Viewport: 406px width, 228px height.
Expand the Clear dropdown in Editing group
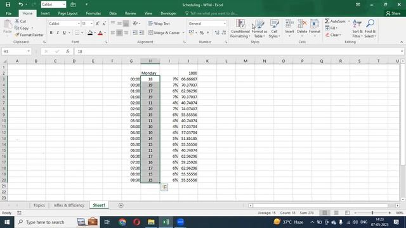(340, 35)
